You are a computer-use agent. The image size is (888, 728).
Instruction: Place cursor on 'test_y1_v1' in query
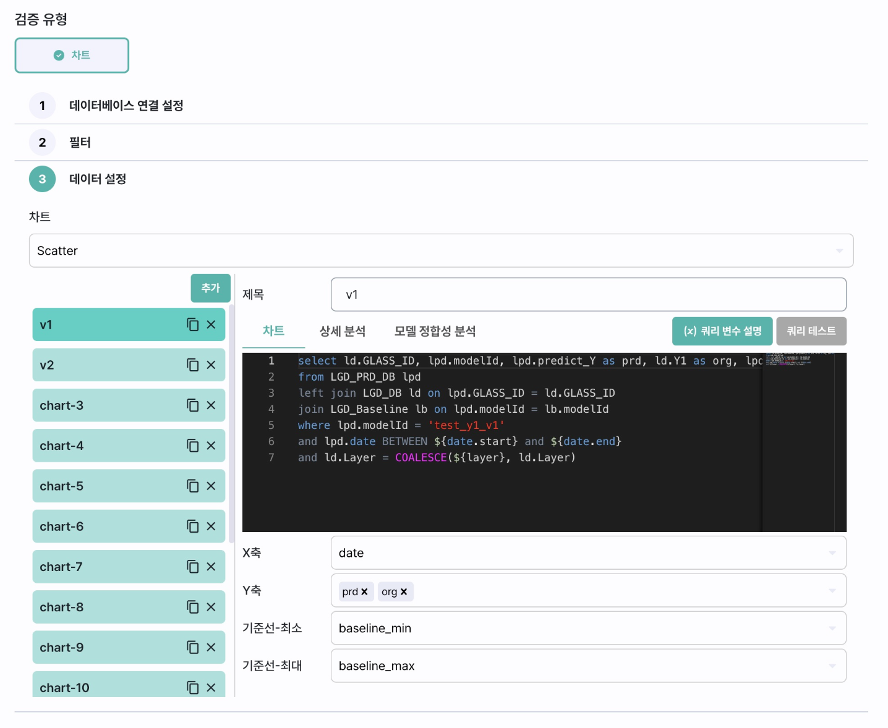coord(466,425)
